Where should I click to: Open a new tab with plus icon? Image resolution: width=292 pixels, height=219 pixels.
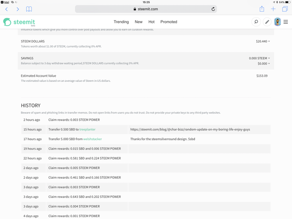point(273,9)
